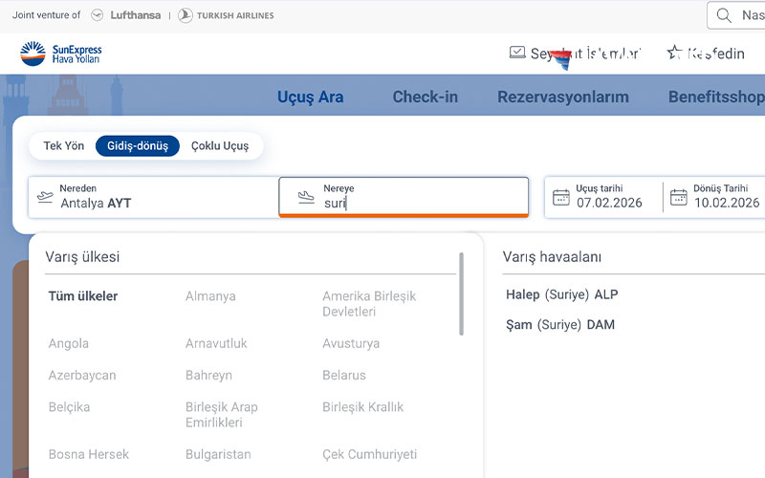Screen dimensions: 765x478
Task: Select Almanya in country list
Action: (210, 296)
